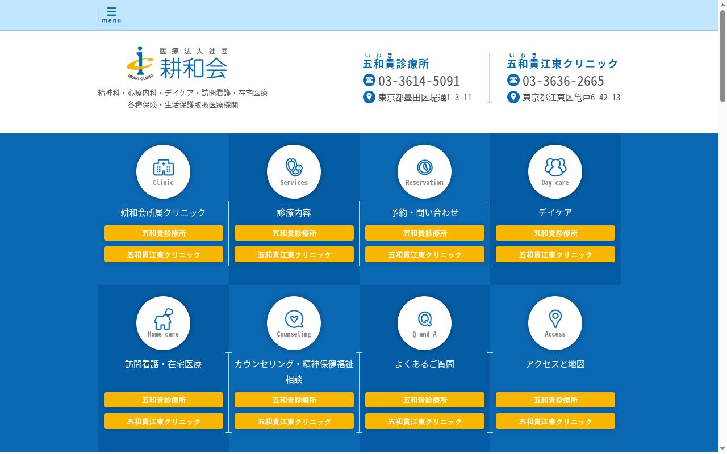The height and width of the screenshot is (454, 727).
Task: Open 五和貴診療所 under カウンセリング・精神保健福祉相談
Action: pos(294,400)
